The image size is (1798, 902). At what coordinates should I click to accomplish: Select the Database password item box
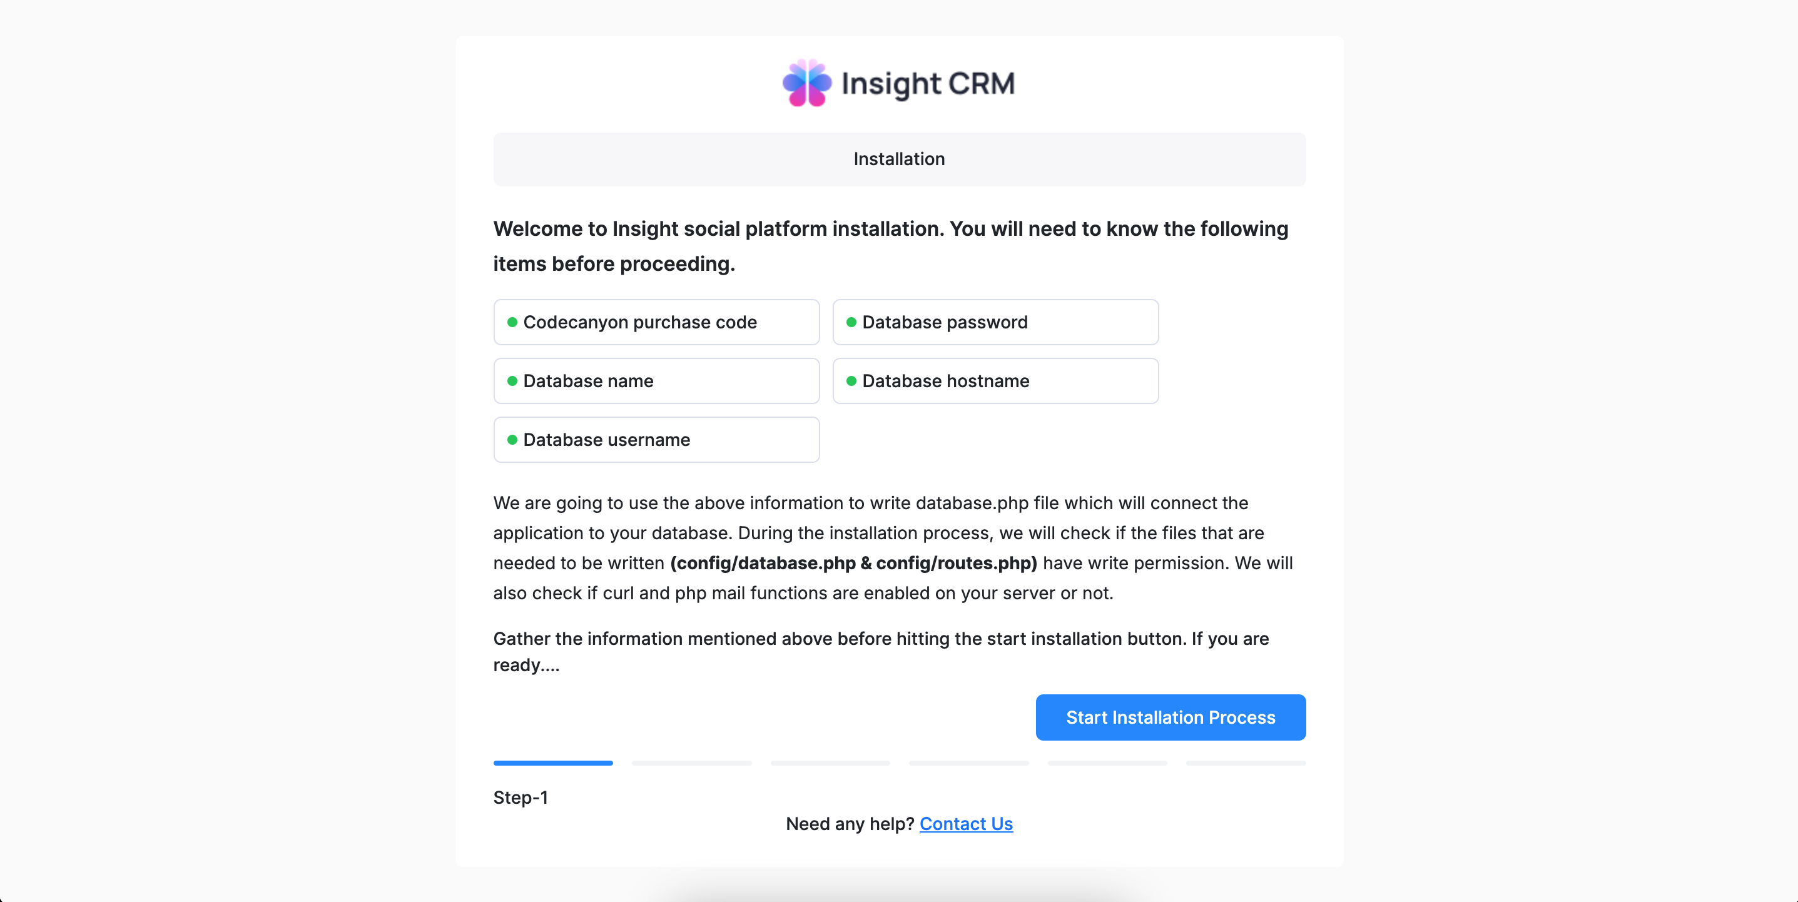point(995,322)
